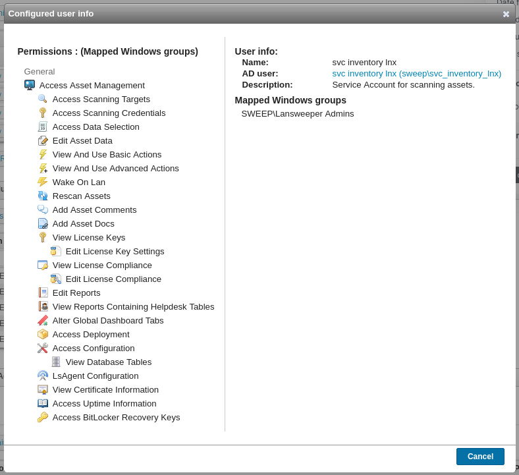
Task: Click the Access Configuration tools icon
Action: tap(43, 349)
